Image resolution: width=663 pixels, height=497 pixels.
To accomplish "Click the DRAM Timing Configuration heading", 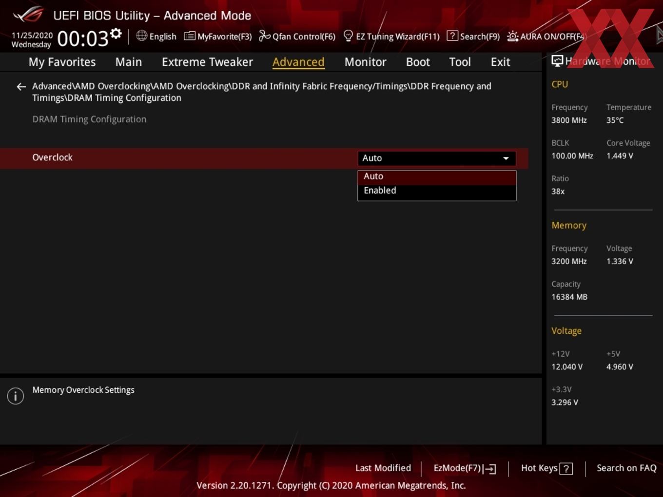I will pyautogui.click(x=89, y=119).
